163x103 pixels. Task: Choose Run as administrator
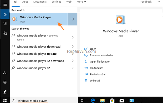[99, 55]
